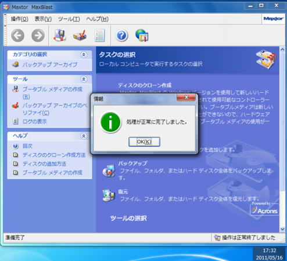This screenshot has height=261, width=287.
Task: Open ブータブル メディアの作成 help link
Action: tap(52, 172)
